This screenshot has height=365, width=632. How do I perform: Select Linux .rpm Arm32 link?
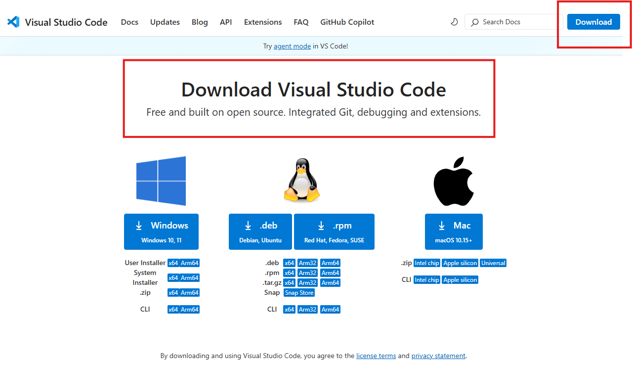[307, 273]
